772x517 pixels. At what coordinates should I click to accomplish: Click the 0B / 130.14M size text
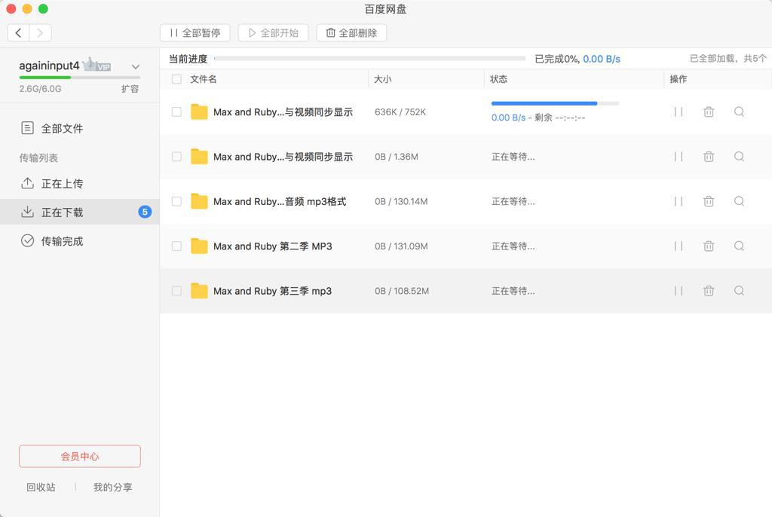tap(401, 201)
